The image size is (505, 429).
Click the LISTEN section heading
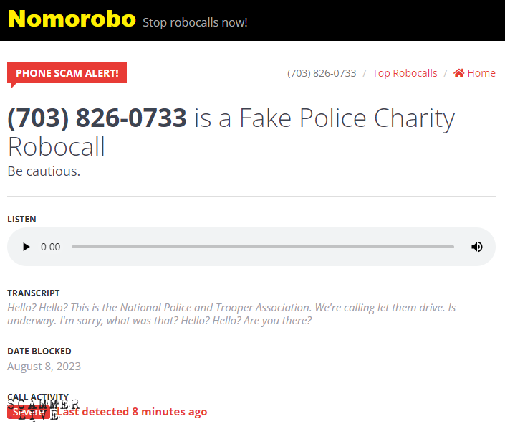tap(22, 220)
